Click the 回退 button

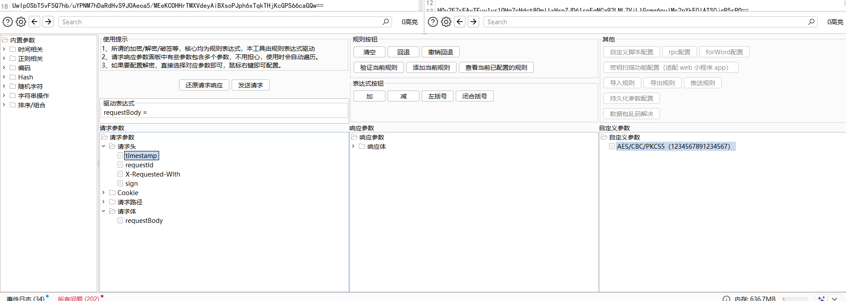click(404, 52)
